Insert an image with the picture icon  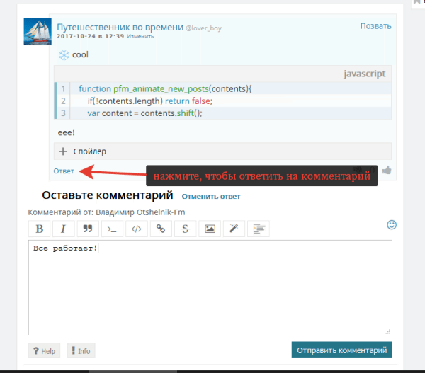click(210, 229)
